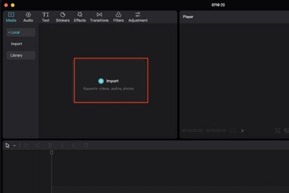This screenshot has width=289, height=193.
Task: Click the yellow minimize window button
Action: click(13, 4)
